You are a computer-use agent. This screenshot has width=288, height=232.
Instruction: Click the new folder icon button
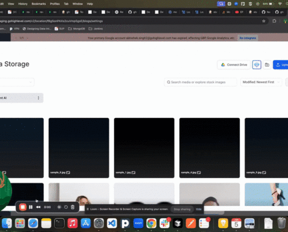click(x=267, y=65)
